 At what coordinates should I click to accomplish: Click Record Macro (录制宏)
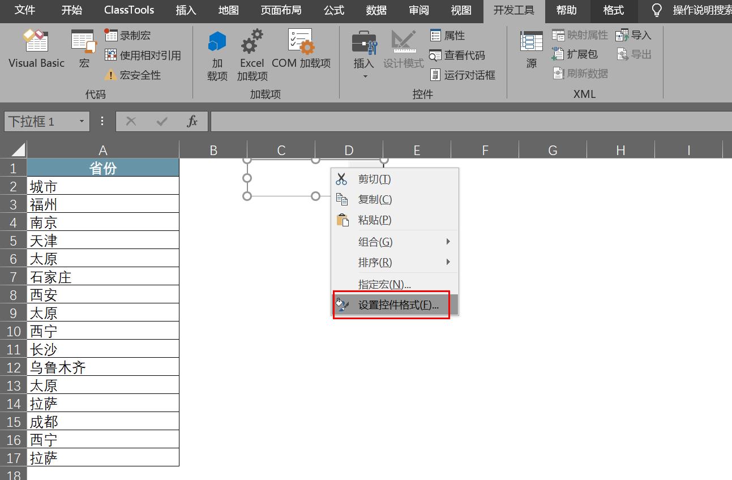click(x=128, y=35)
